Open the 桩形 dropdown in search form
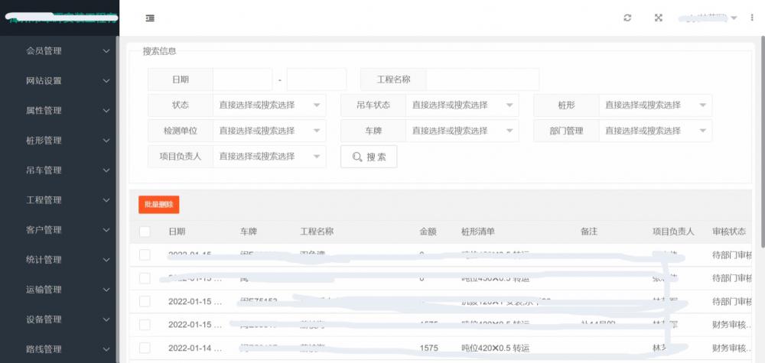This screenshot has height=363, width=765. [655, 105]
